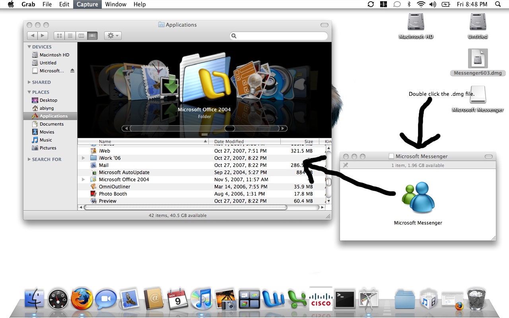Click Cover Flow right scroll arrow
Screen dimensions: 509x318
(283, 128)
